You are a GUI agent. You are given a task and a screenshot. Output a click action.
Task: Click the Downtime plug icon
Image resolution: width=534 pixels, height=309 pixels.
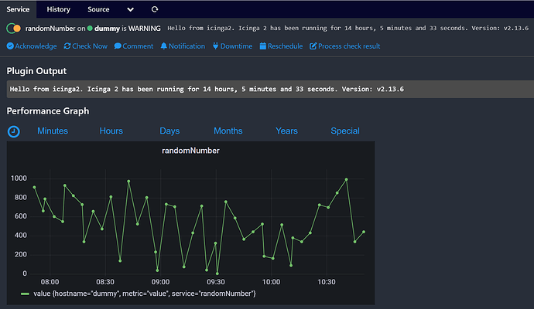point(216,46)
